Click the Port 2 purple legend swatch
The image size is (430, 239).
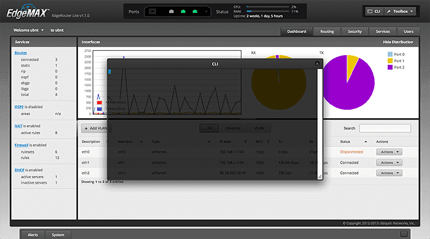pyautogui.click(x=390, y=67)
